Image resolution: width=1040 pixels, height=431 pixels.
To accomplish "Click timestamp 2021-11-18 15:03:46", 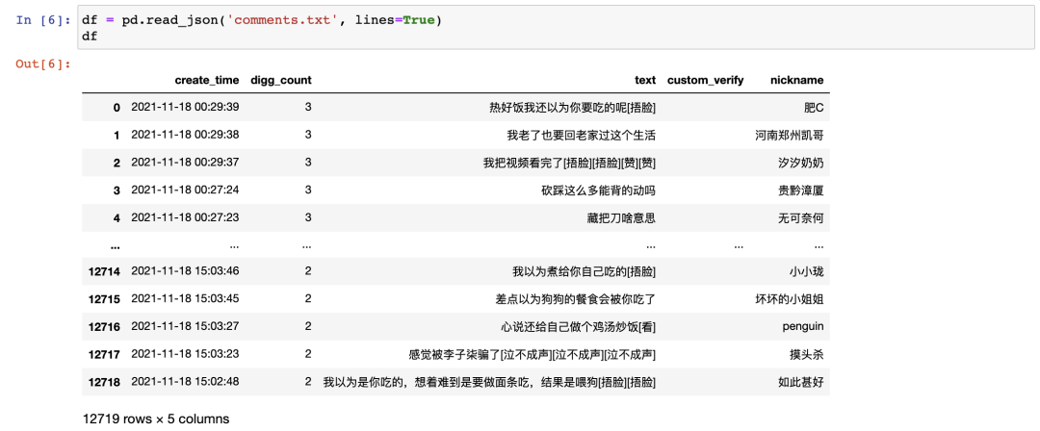I will tap(185, 270).
